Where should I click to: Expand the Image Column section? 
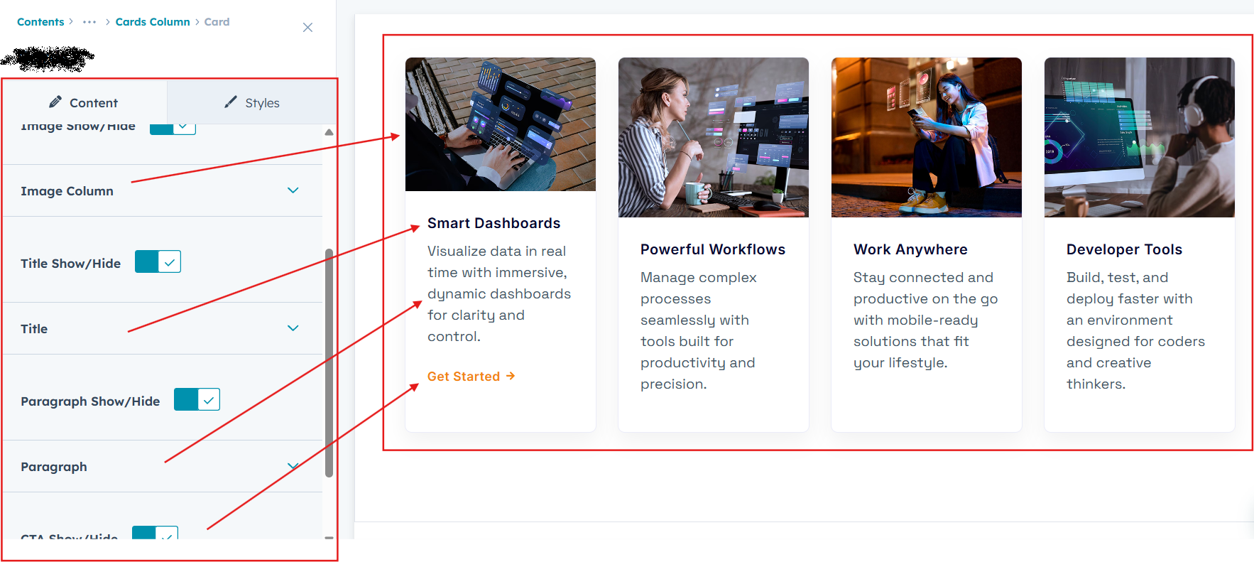(x=293, y=190)
